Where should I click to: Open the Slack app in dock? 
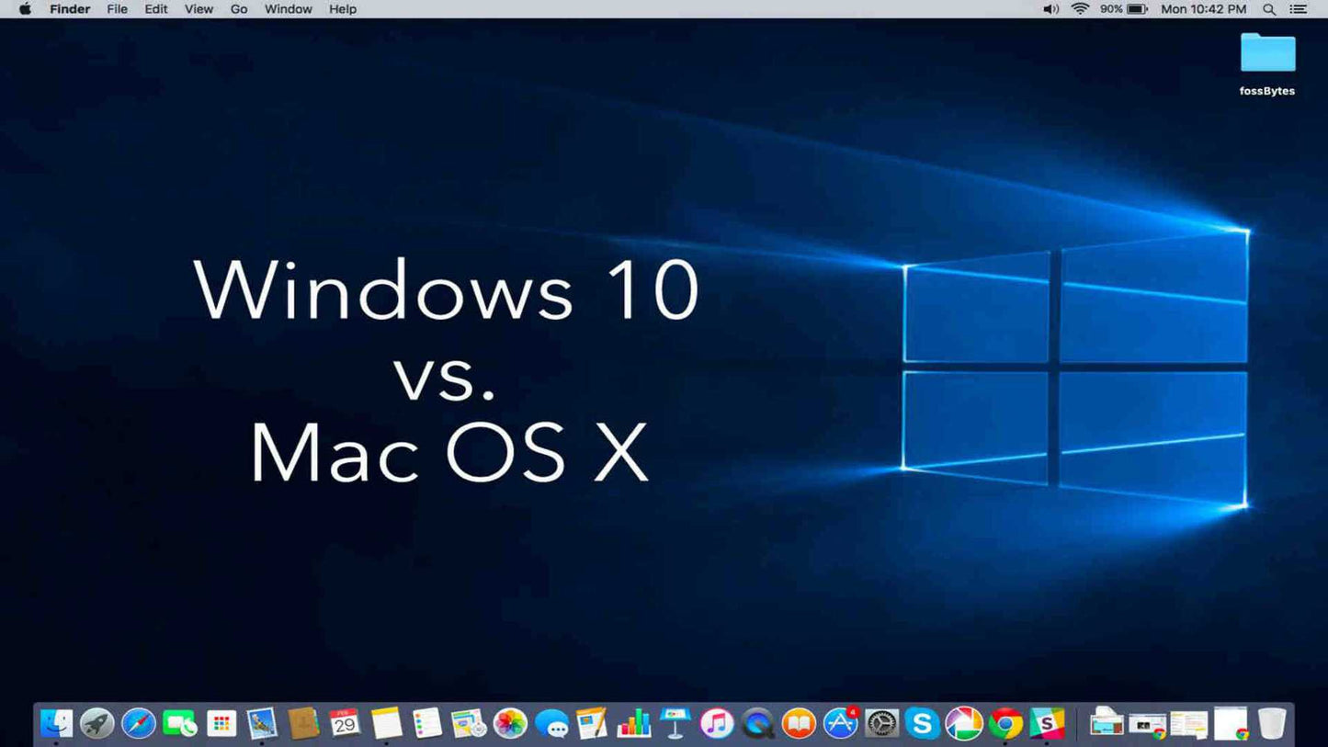[1047, 723]
